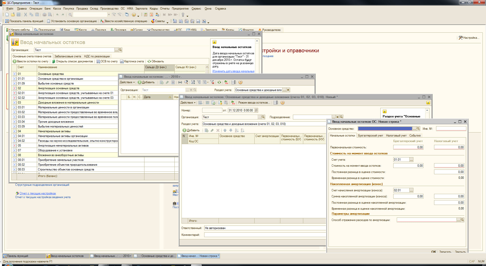486x266 pixels.
Task: Click Отчет о текущих настройках link
Action: tap(38, 193)
